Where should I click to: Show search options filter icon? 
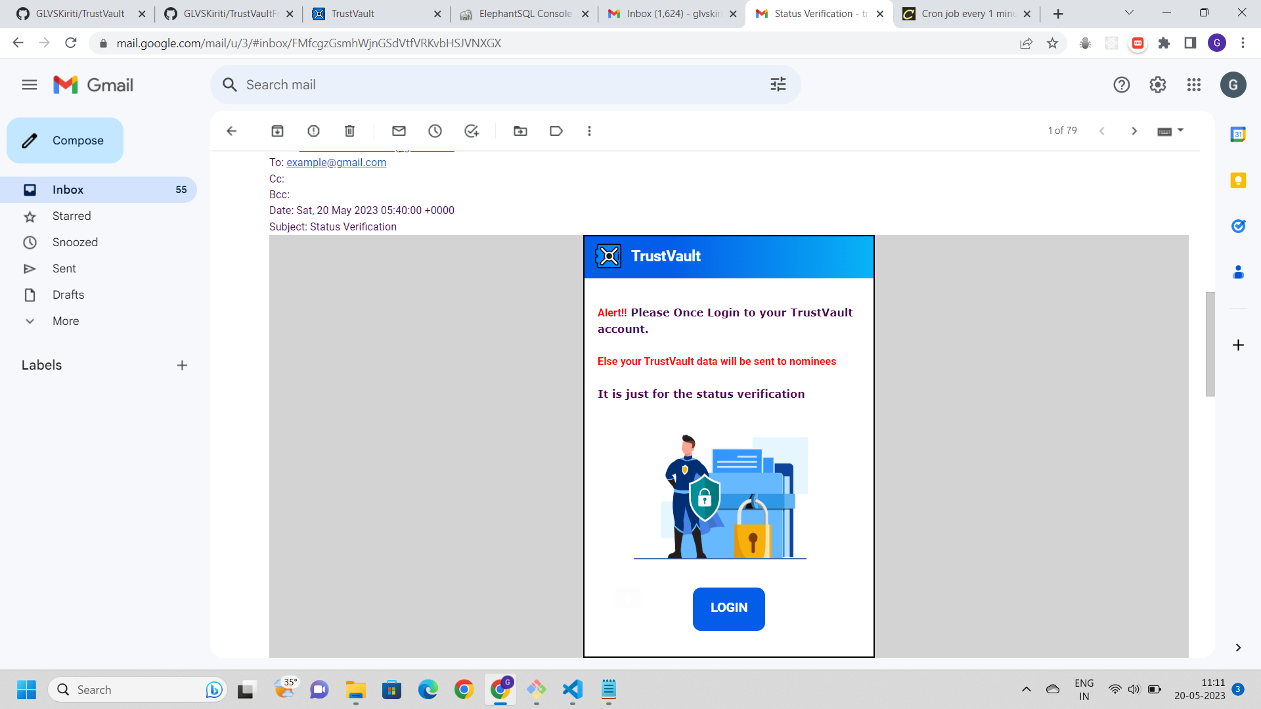click(x=778, y=84)
